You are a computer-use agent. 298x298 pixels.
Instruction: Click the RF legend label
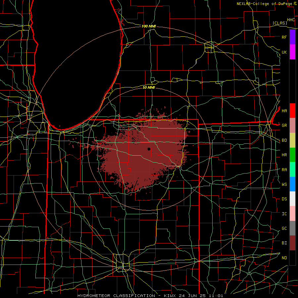(284, 37)
